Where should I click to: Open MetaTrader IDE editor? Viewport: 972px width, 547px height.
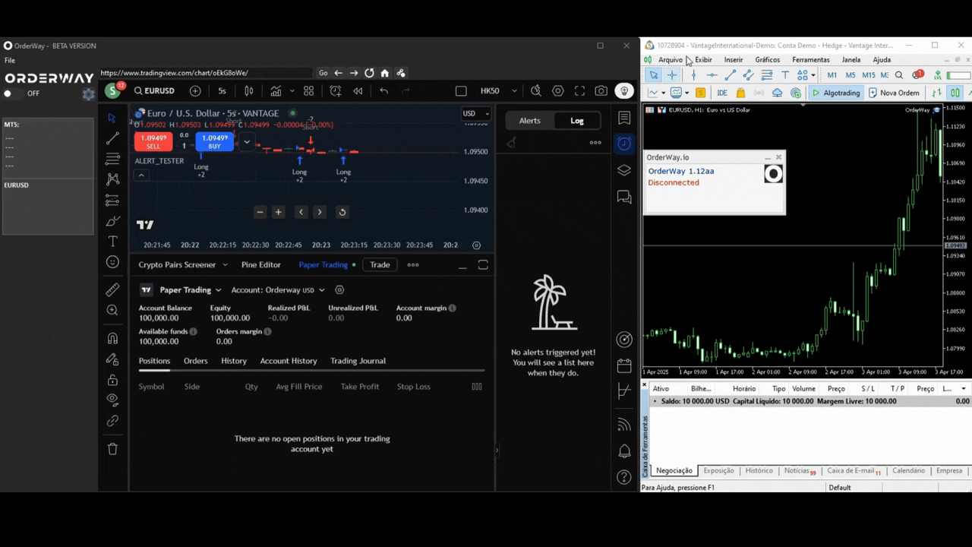[722, 93]
